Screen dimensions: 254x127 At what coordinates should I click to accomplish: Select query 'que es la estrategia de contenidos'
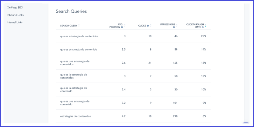pos(74,76)
